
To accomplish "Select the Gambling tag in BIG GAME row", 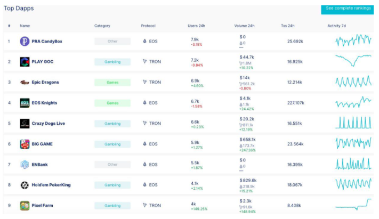I will 112,144.
